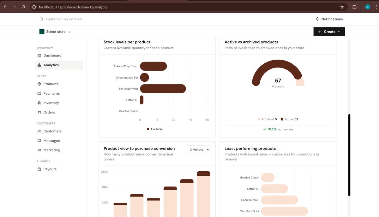Open the browser extensions puzzle icon
The image size is (379, 217).
pos(354,7)
